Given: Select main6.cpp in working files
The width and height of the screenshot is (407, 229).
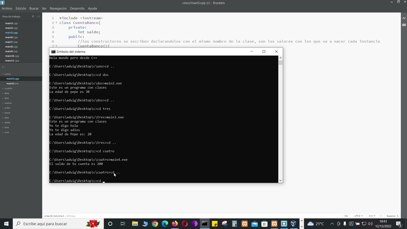Looking at the screenshot, I should pyautogui.click(x=11, y=37).
